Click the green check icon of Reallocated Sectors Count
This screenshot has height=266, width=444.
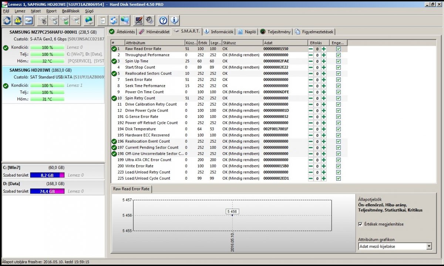(114, 74)
